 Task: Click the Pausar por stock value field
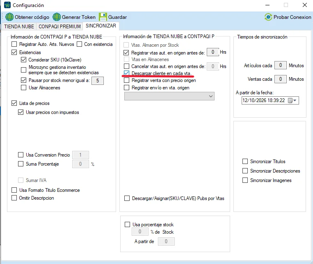(98, 81)
